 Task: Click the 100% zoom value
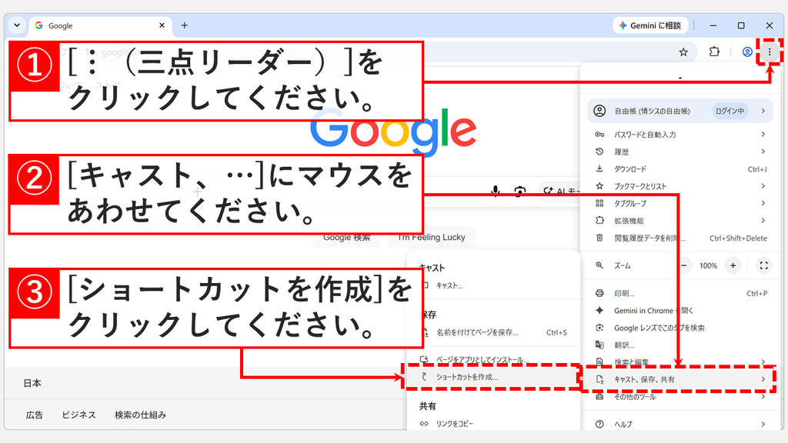tap(709, 265)
